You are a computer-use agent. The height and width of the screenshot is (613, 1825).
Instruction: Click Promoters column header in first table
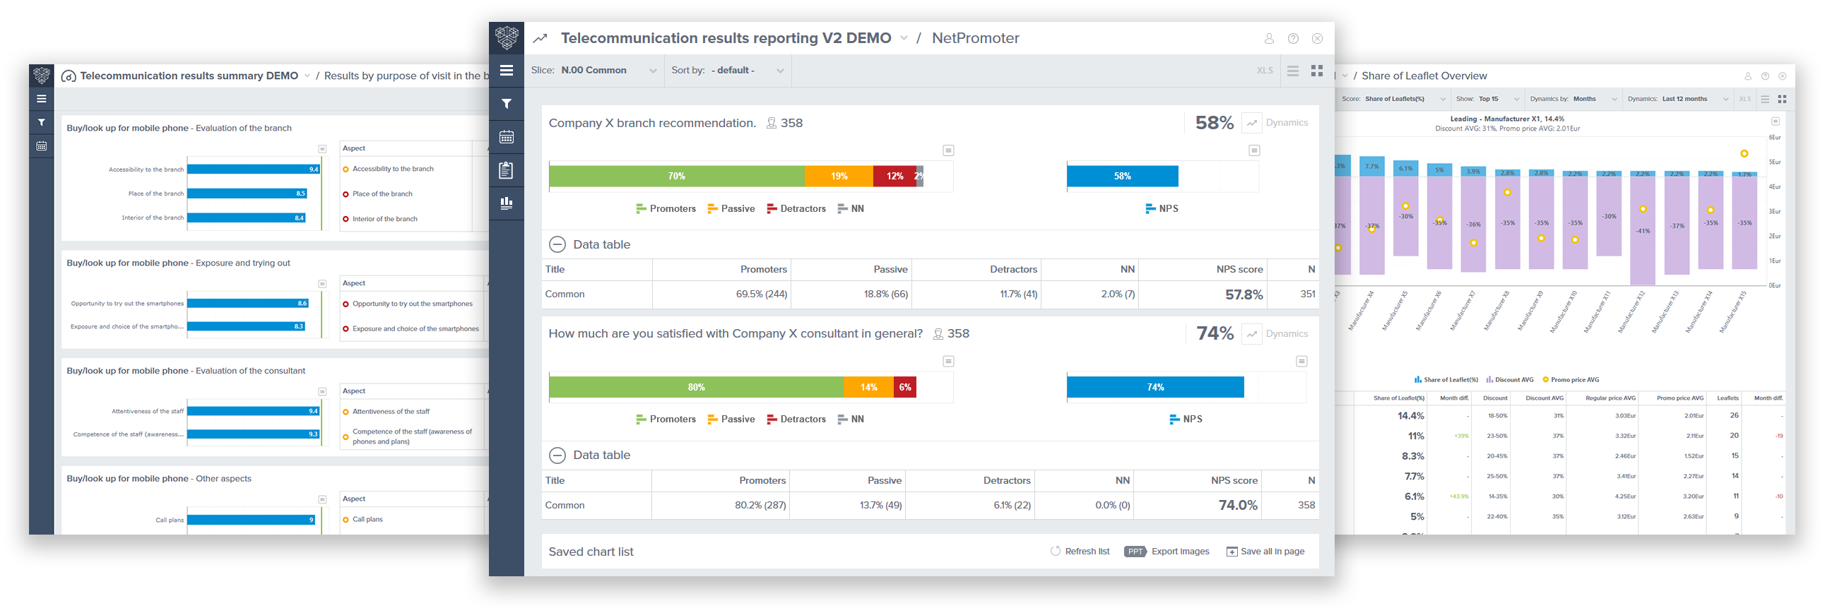coord(763,270)
